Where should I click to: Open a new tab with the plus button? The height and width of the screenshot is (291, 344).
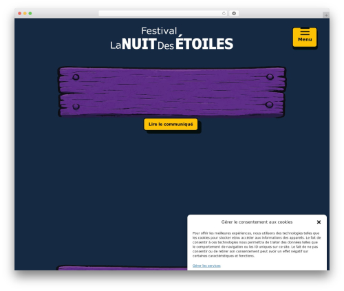pyautogui.click(x=326, y=15)
